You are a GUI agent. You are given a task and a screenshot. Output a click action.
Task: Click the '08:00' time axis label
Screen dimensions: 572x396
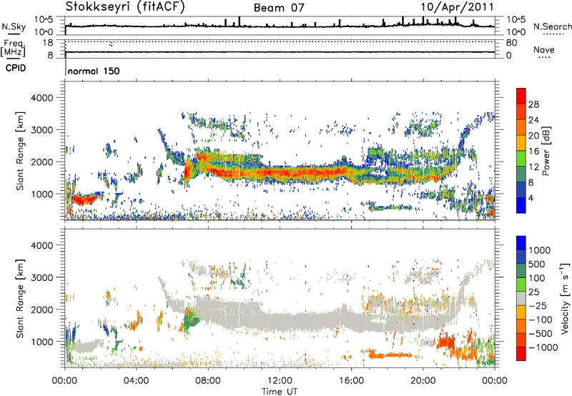point(207,381)
